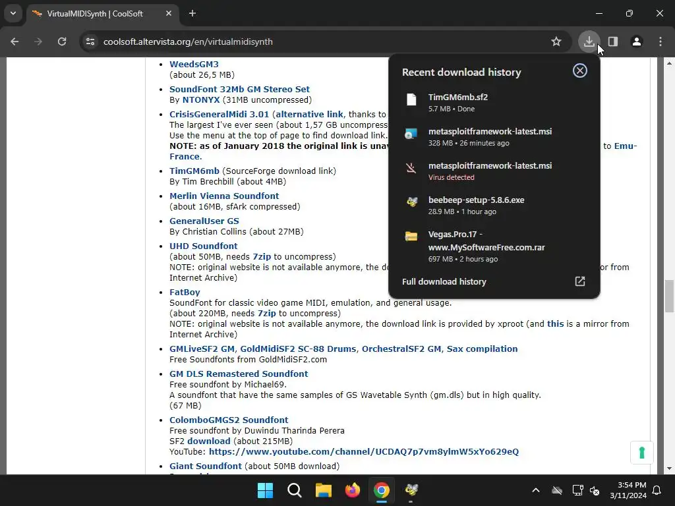Screen dimensions: 675x506
Task: Go back to the previous page
Action: pyautogui.click(x=15, y=42)
